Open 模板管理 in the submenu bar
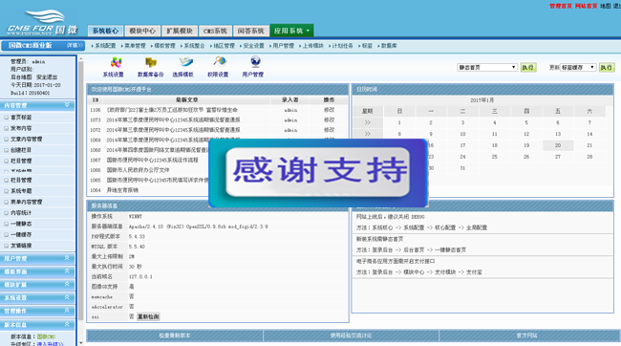 coord(164,46)
